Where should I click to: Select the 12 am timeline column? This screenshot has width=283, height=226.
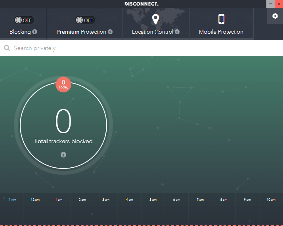click(35, 209)
